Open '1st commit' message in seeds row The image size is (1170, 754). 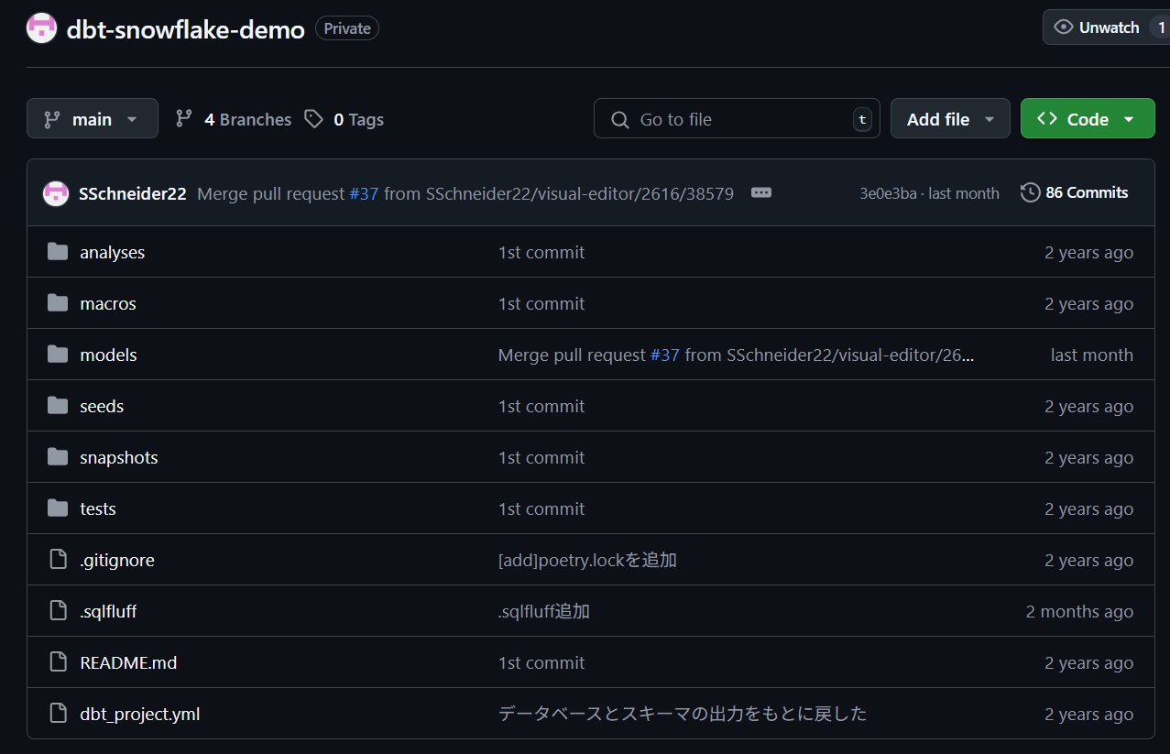coord(541,407)
